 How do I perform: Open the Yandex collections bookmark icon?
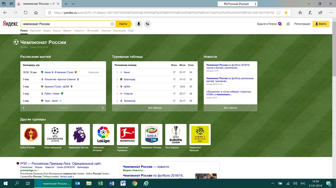click(x=288, y=24)
